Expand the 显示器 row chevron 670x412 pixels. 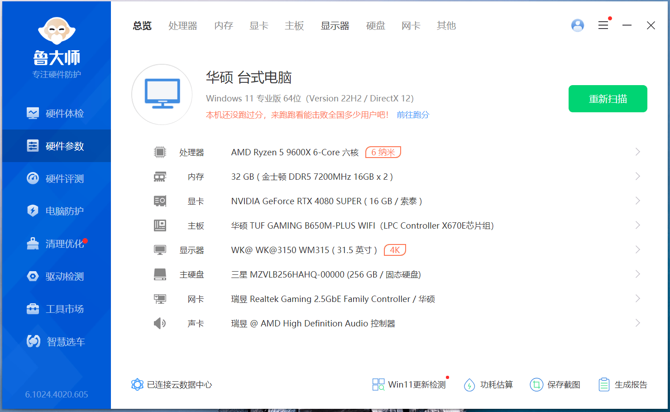click(x=637, y=249)
